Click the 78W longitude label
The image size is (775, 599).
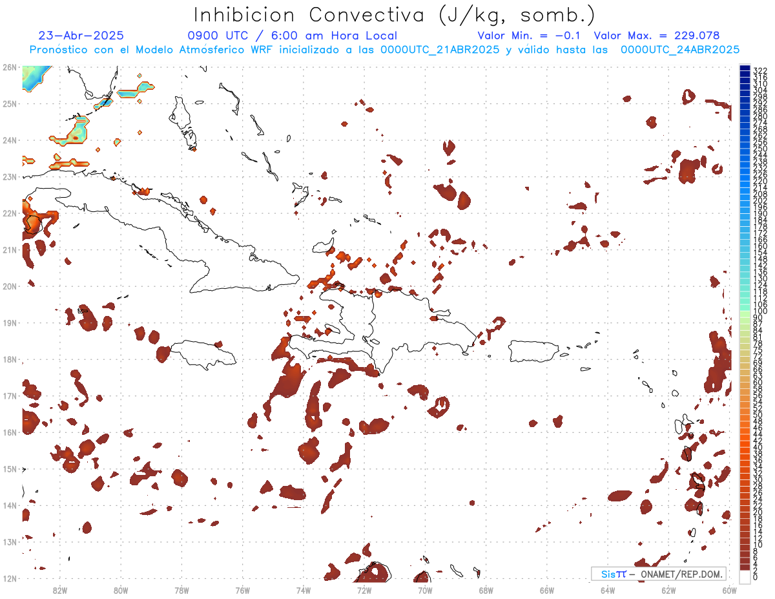pyautogui.click(x=181, y=590)
